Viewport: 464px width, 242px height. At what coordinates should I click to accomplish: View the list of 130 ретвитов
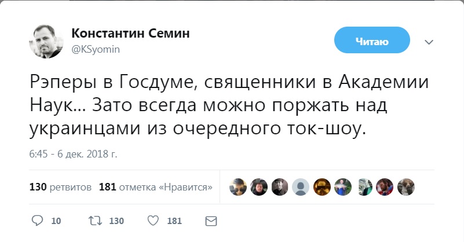(60, 187)
